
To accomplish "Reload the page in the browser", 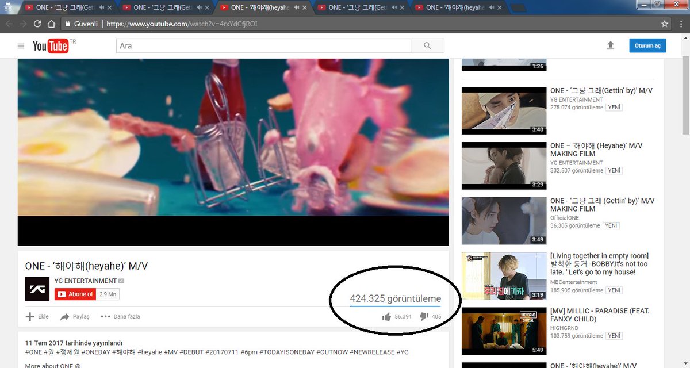I will coord(37,24).
